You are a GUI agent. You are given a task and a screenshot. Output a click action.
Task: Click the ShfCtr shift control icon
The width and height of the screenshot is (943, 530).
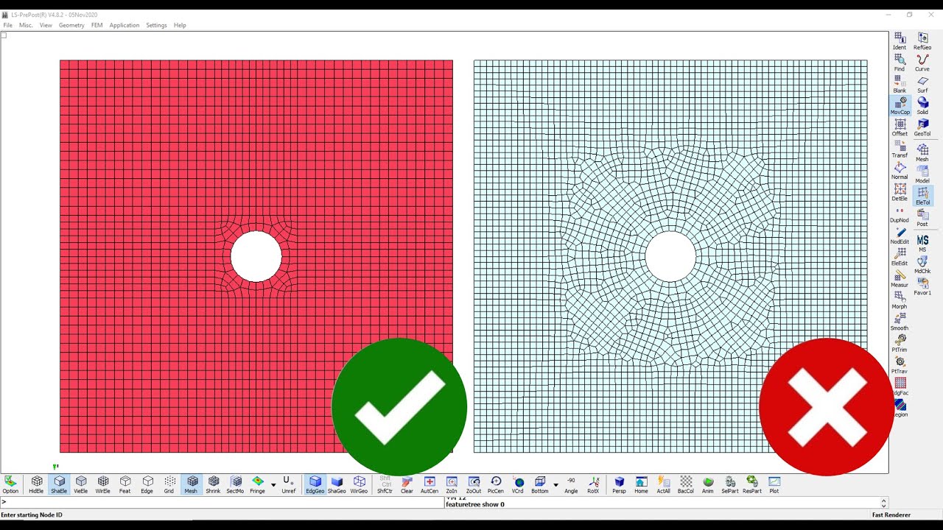(385, 484)
